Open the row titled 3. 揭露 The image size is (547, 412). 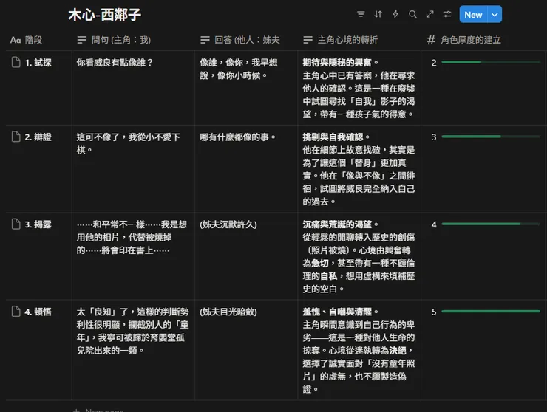tap(38, 224)
